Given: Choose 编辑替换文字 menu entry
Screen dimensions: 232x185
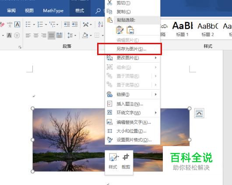Looking at the screenshot, I should (x=133, y=122).
